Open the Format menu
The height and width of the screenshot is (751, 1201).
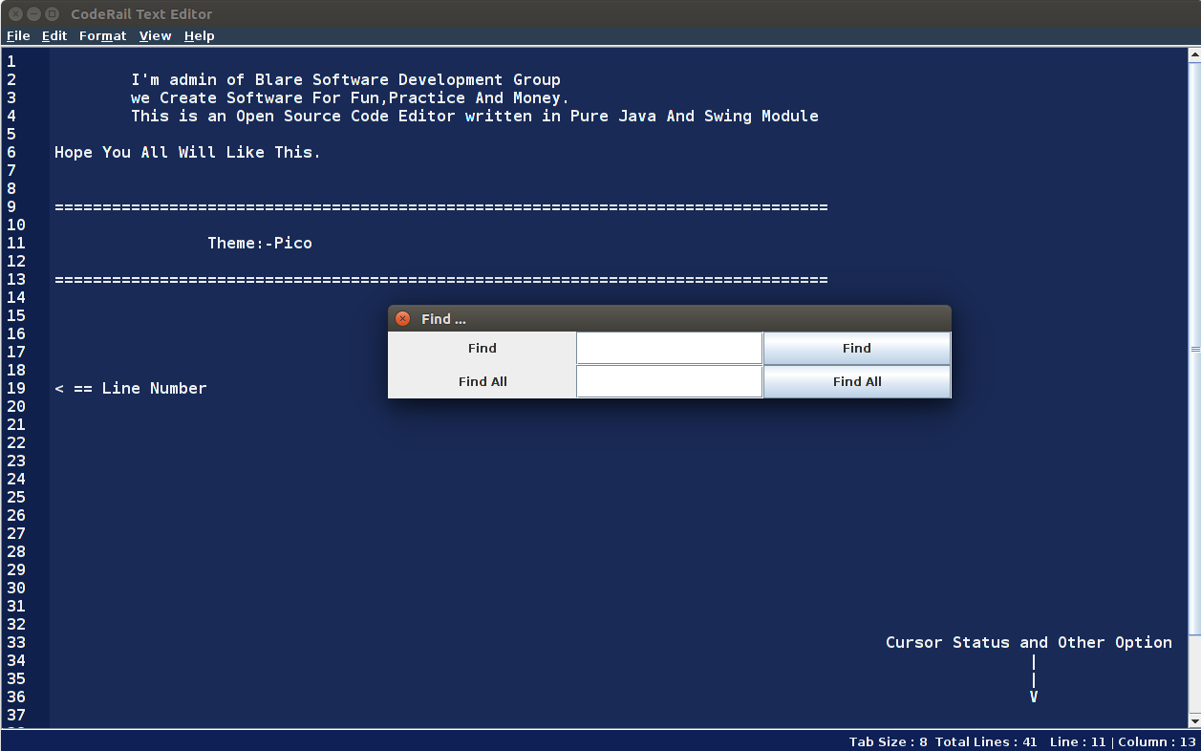click(102, 35)
